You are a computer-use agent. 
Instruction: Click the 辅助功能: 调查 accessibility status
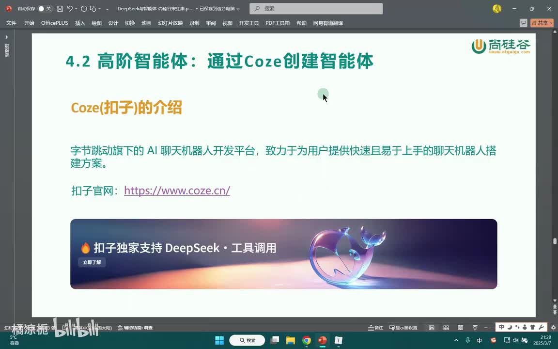pos(135,328)
